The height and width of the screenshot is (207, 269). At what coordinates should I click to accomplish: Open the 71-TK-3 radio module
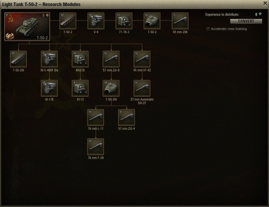tap(124, 21)
